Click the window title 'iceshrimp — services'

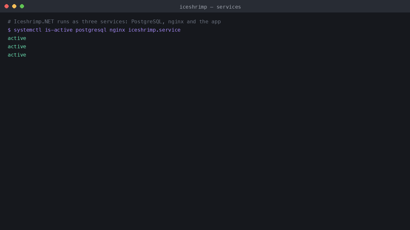(x=210, y=7)
